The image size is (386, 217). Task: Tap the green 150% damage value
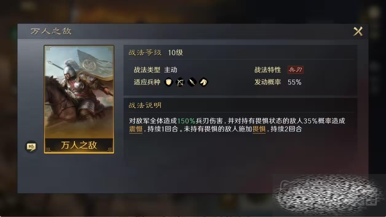[x=186, y=121]
